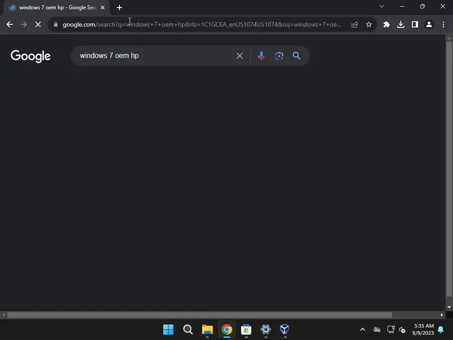Stop loading the page
The width and height of the screenshot is (453, 340).
(x=38, y=25)
